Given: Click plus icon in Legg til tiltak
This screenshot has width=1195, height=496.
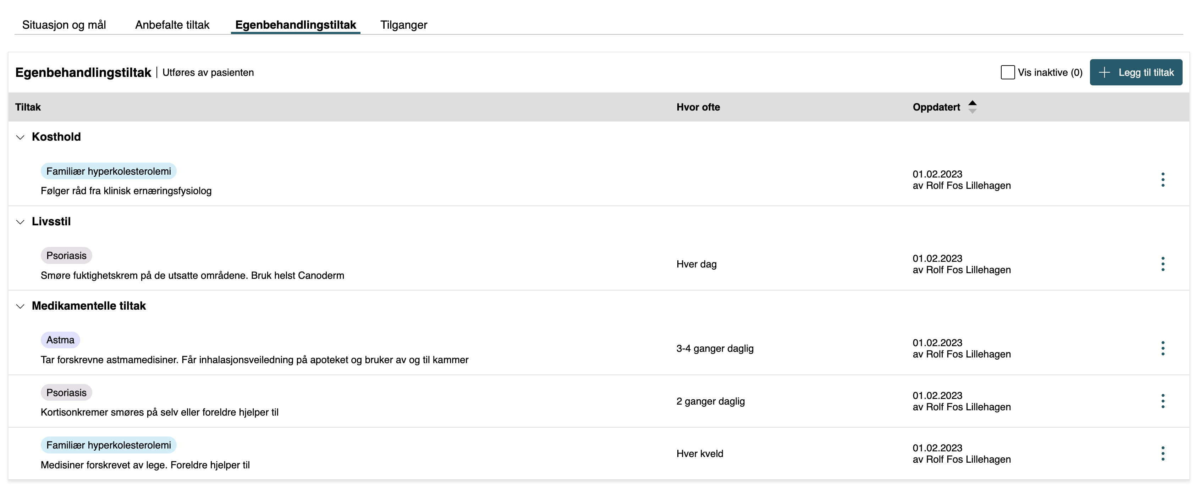Looking at the screenshot, I should (x=1105, y=72).
